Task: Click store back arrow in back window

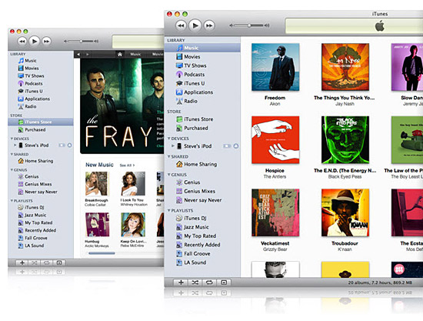Action: (x=78, y=54)
